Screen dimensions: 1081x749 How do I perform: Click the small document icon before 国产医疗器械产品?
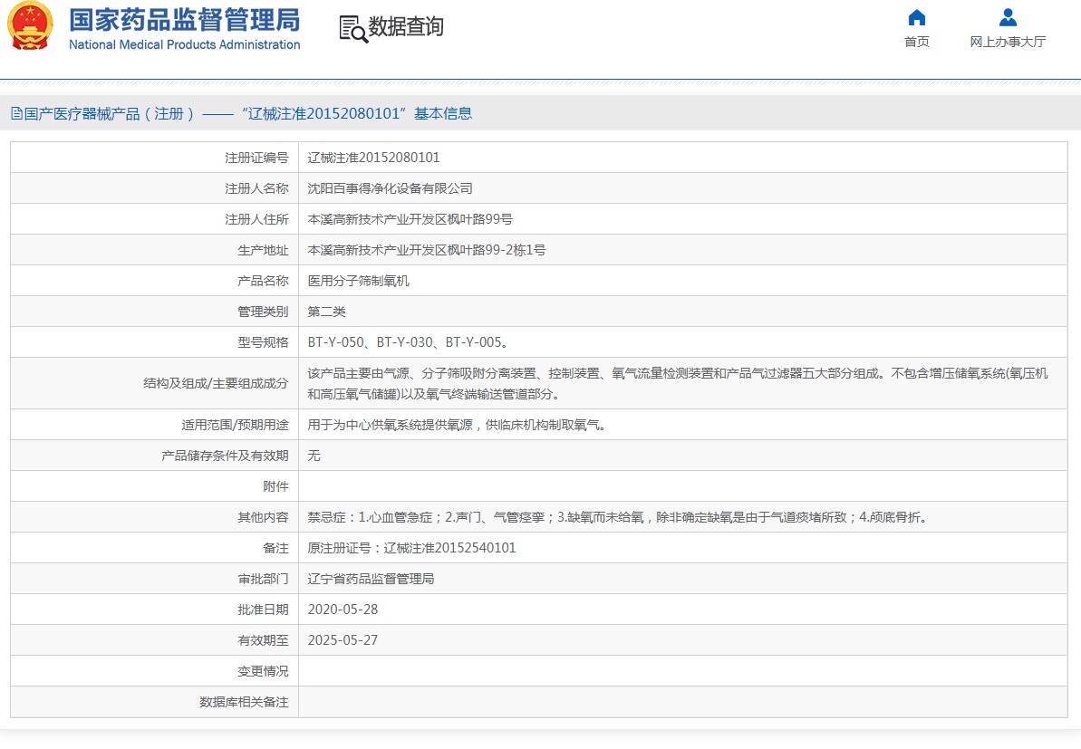[x=15, y=114]
